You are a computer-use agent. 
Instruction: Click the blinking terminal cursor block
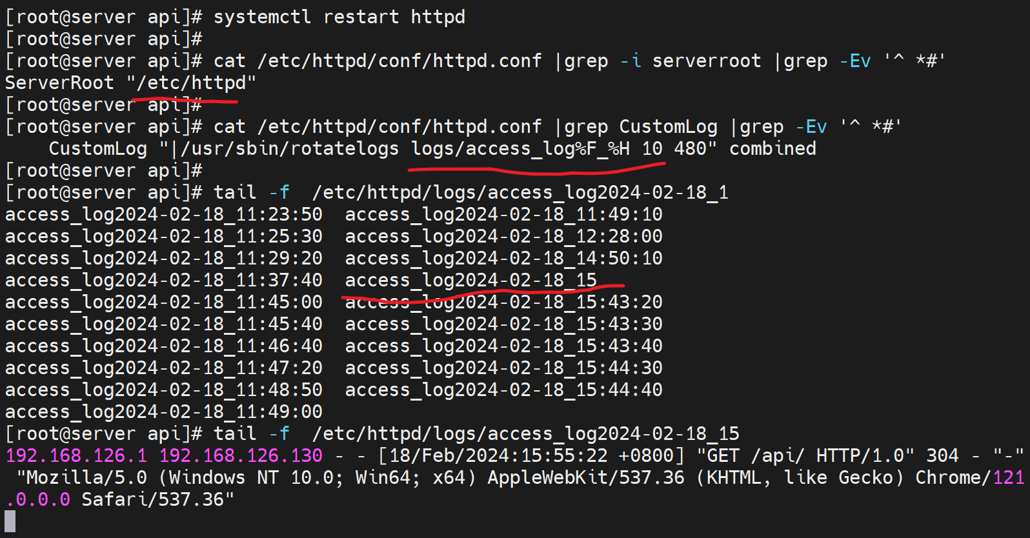pyautogui.click(x=10, y=521)
